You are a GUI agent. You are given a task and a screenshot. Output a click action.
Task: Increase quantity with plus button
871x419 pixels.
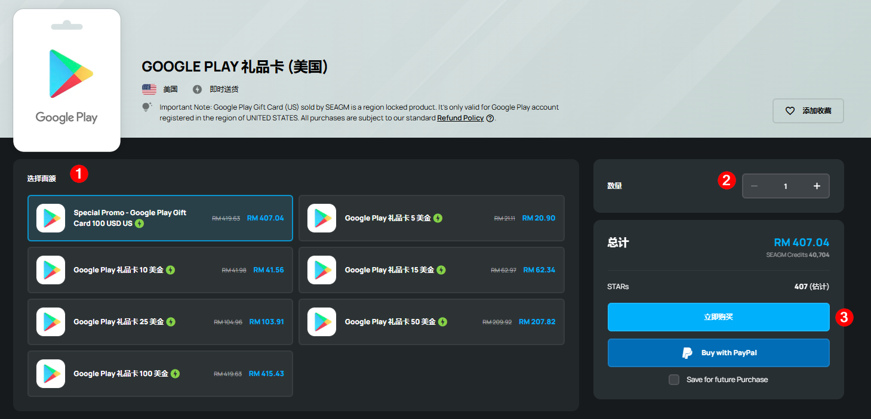[817, 186]
